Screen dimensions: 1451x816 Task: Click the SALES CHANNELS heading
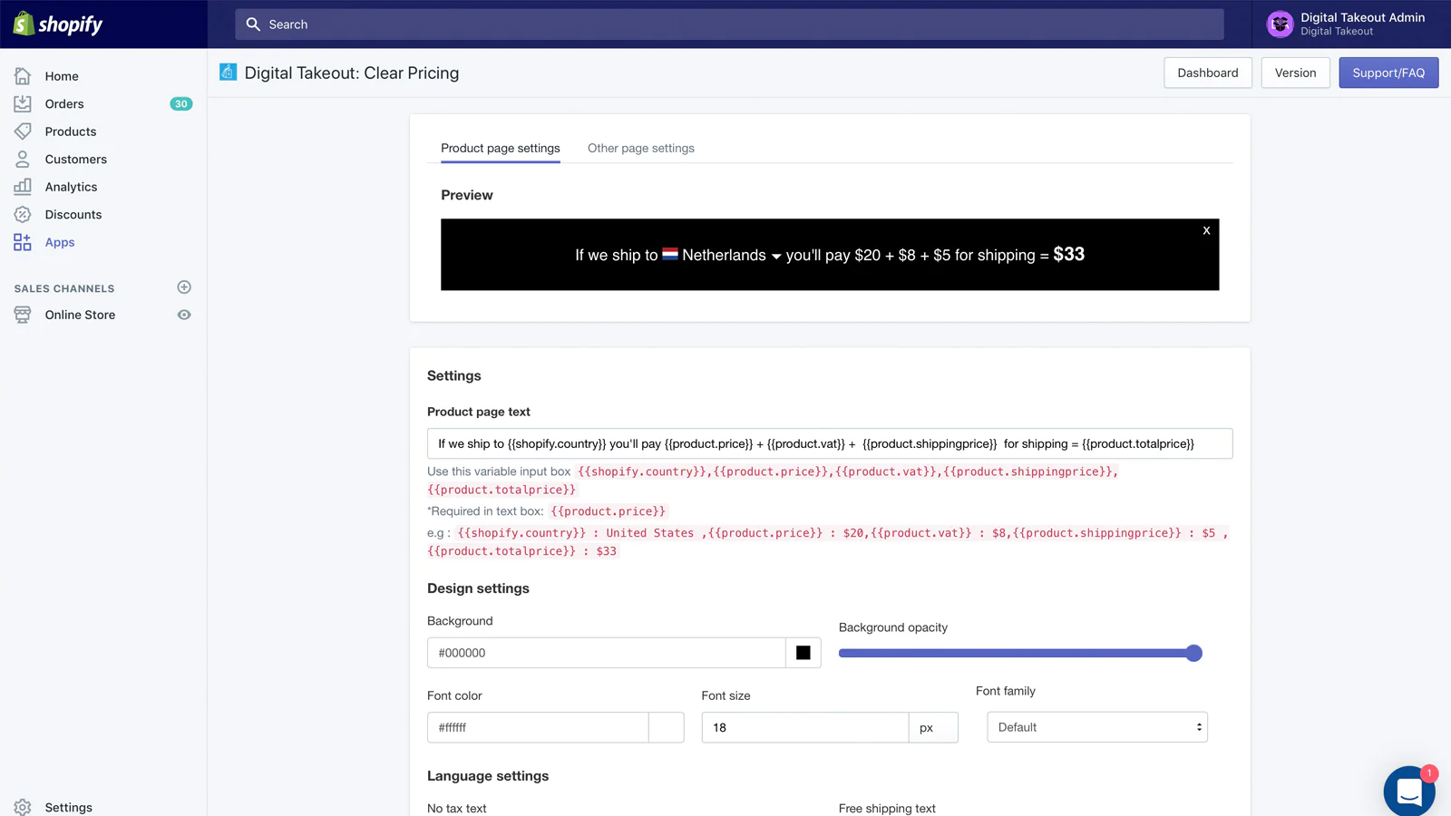click(x=64, y=288)
